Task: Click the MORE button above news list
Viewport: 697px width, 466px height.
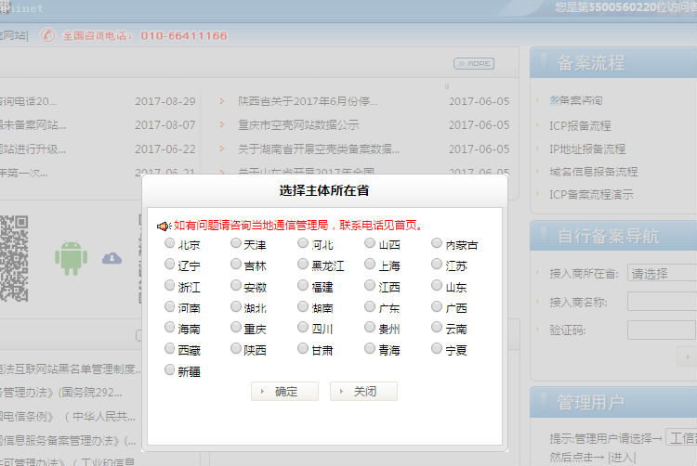Action: [473, 63]
